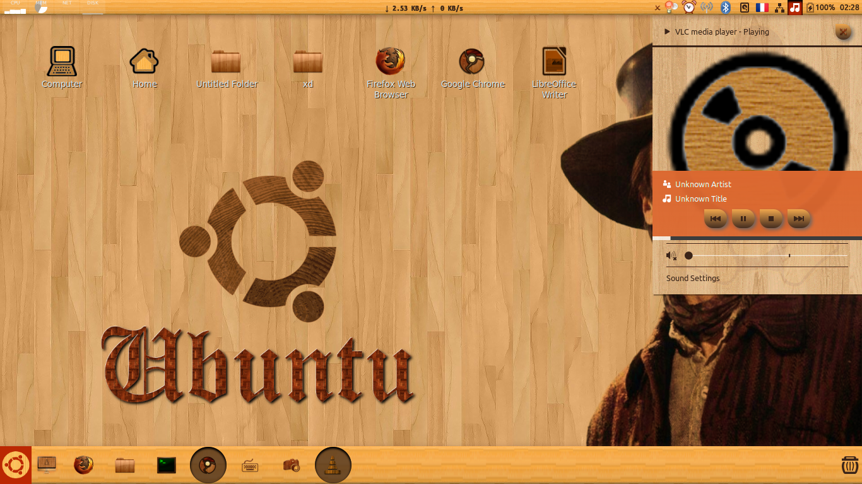
Task: Open the file manager folder in dock
Action: coord(125,465)
